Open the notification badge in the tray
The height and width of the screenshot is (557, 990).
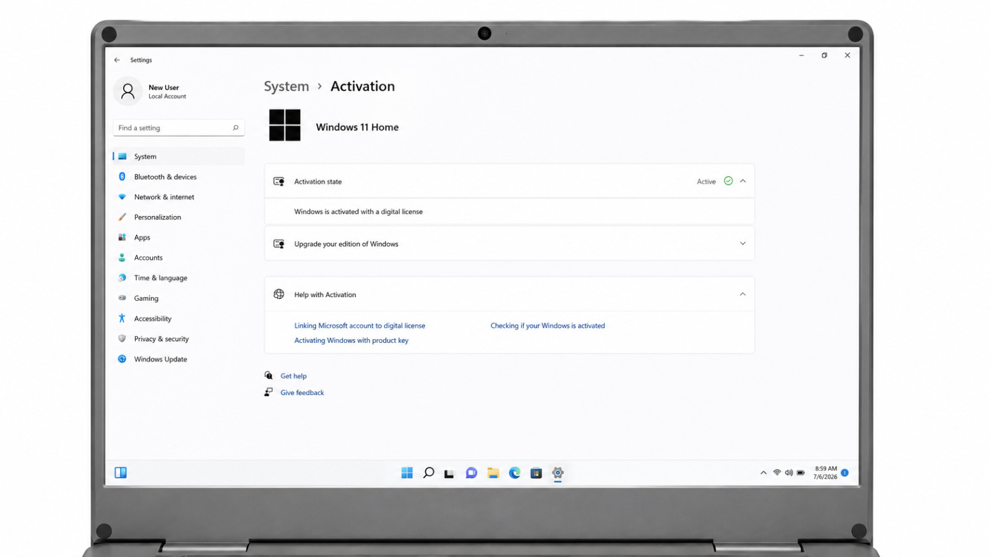845,473
